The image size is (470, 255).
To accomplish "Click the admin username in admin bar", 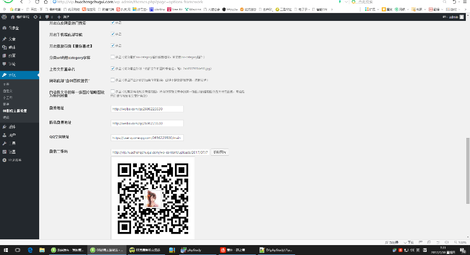I will click(453, 17).
